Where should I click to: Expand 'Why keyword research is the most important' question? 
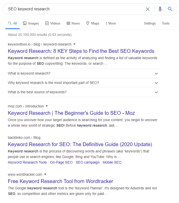[84, 83]
